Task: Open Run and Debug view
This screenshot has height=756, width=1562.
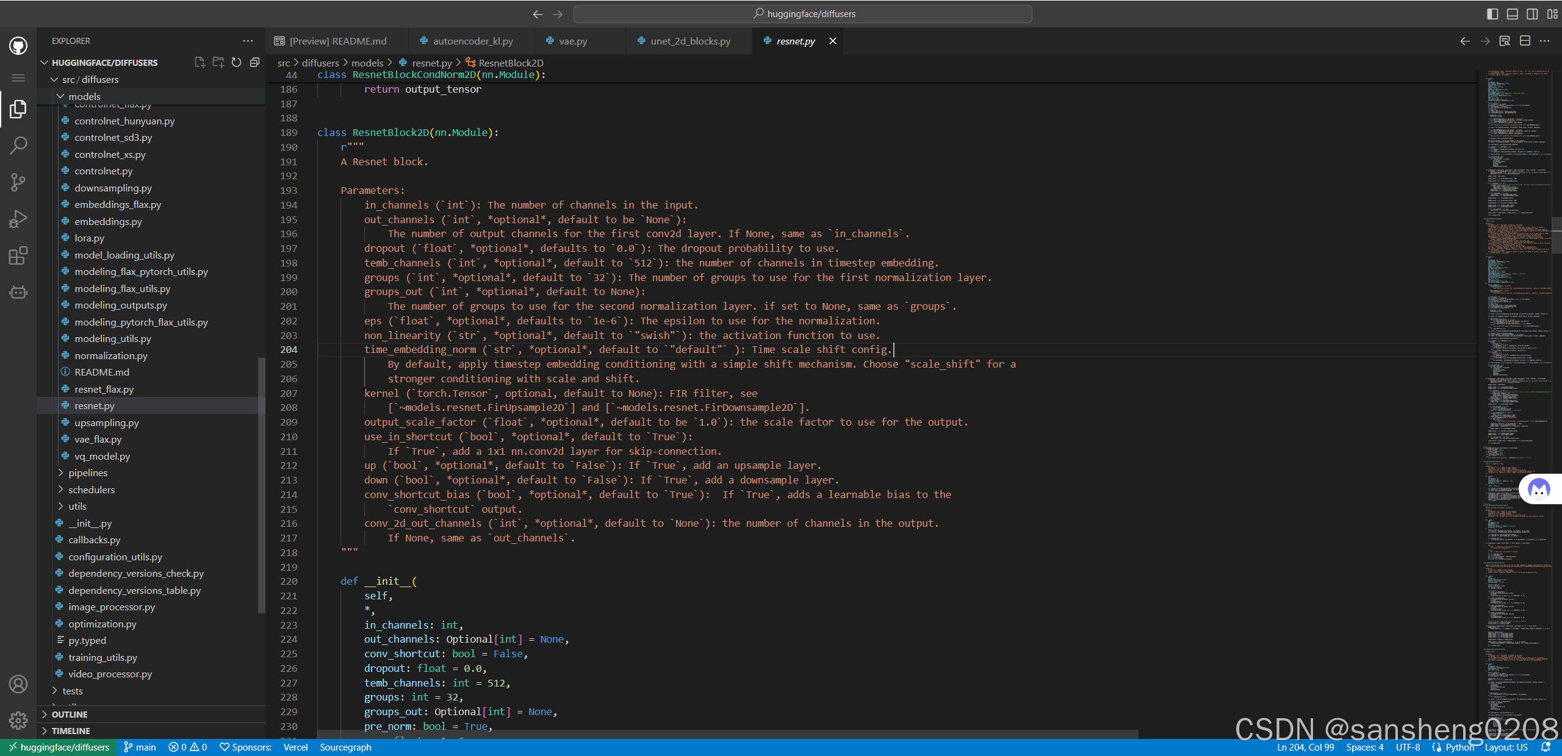Action: click(x=18, y=218)
